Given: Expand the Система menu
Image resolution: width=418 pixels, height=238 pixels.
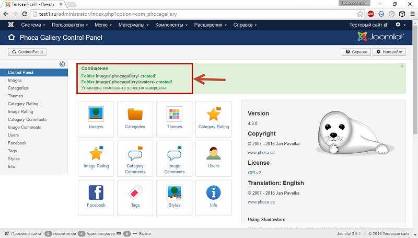Looking at the screenshot, I should coord(33,25).
